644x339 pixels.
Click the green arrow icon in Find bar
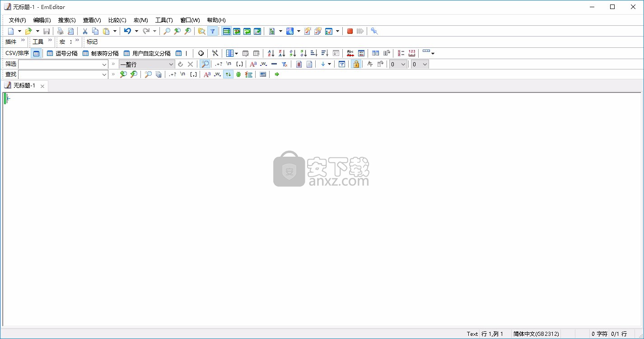(x=277, y=74)
